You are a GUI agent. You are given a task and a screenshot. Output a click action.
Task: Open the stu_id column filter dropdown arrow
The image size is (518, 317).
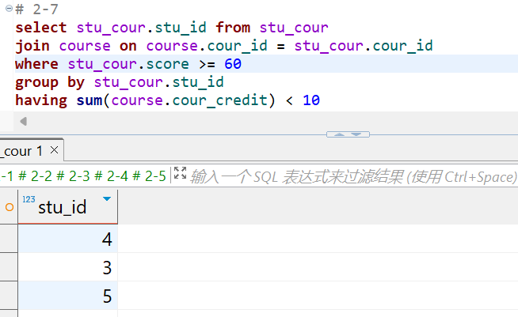pyautogui.click(x=107, y=199)
